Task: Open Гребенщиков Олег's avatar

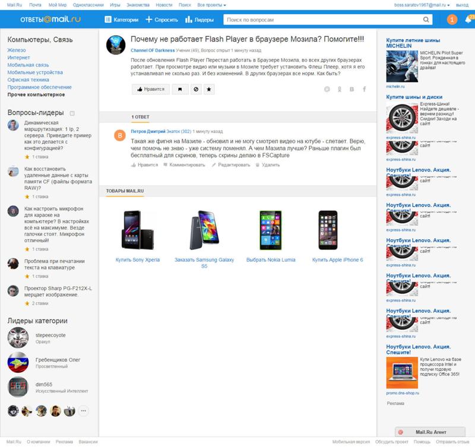Action: click(x=18, y=363)
